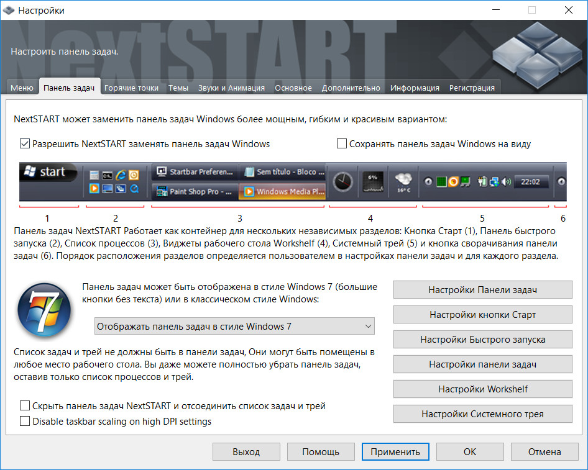588x470 pixels.
Task: Open the Горячие точки tab
Action: click(131, 88)
